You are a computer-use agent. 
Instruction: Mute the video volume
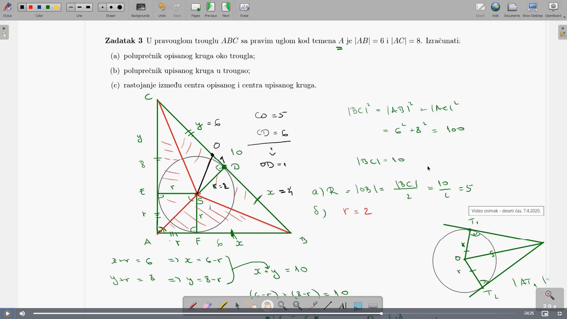[22, 313]
